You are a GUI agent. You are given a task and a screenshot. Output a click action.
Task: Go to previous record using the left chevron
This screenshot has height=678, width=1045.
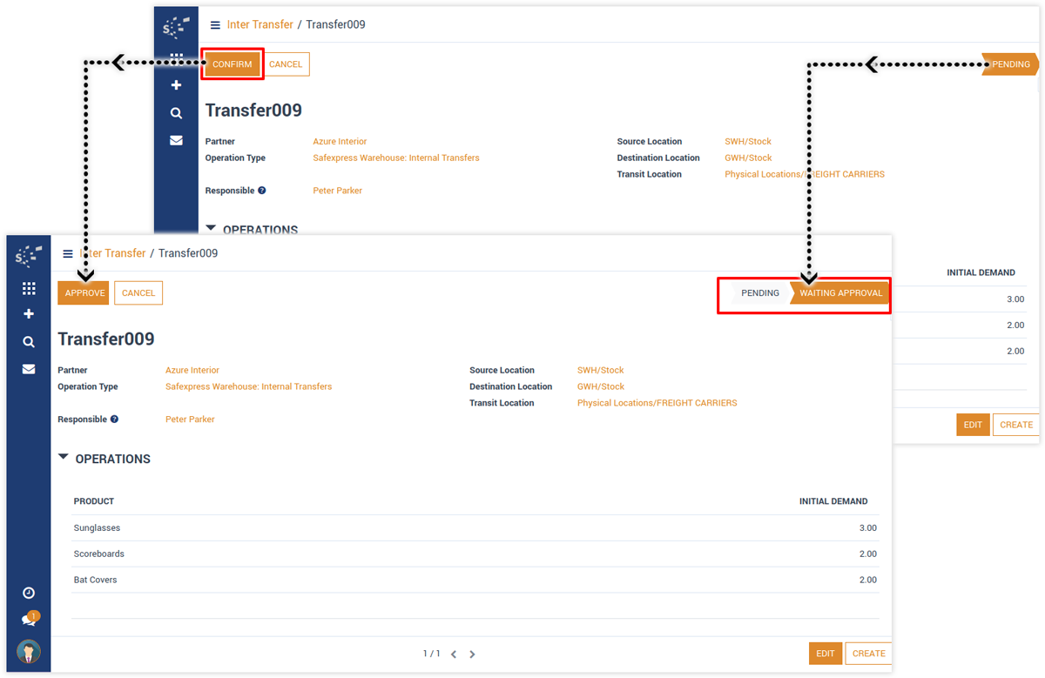[454, 655]
